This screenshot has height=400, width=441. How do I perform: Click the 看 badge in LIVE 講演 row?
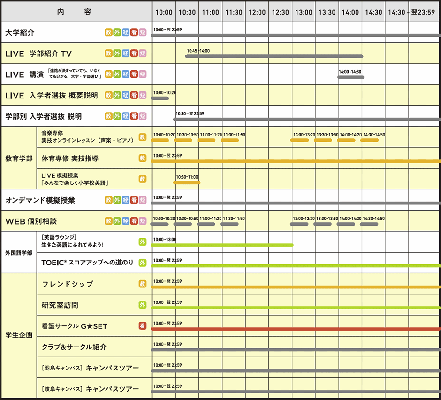click(x=134, y=74)
